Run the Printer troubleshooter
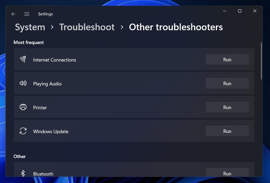 pos(227,107)
